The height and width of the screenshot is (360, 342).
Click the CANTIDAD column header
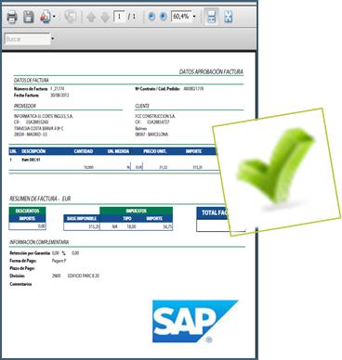coord(84,151)
